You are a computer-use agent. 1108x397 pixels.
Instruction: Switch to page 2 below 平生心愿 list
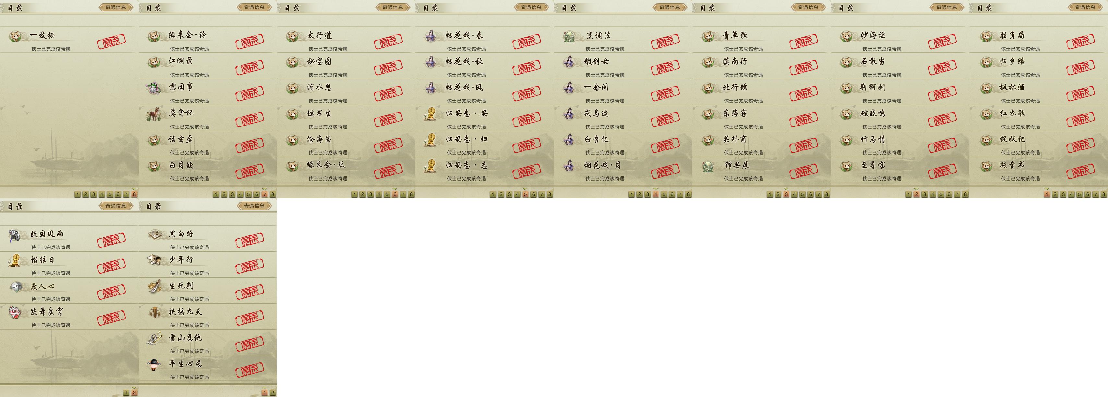coord(273,393)
